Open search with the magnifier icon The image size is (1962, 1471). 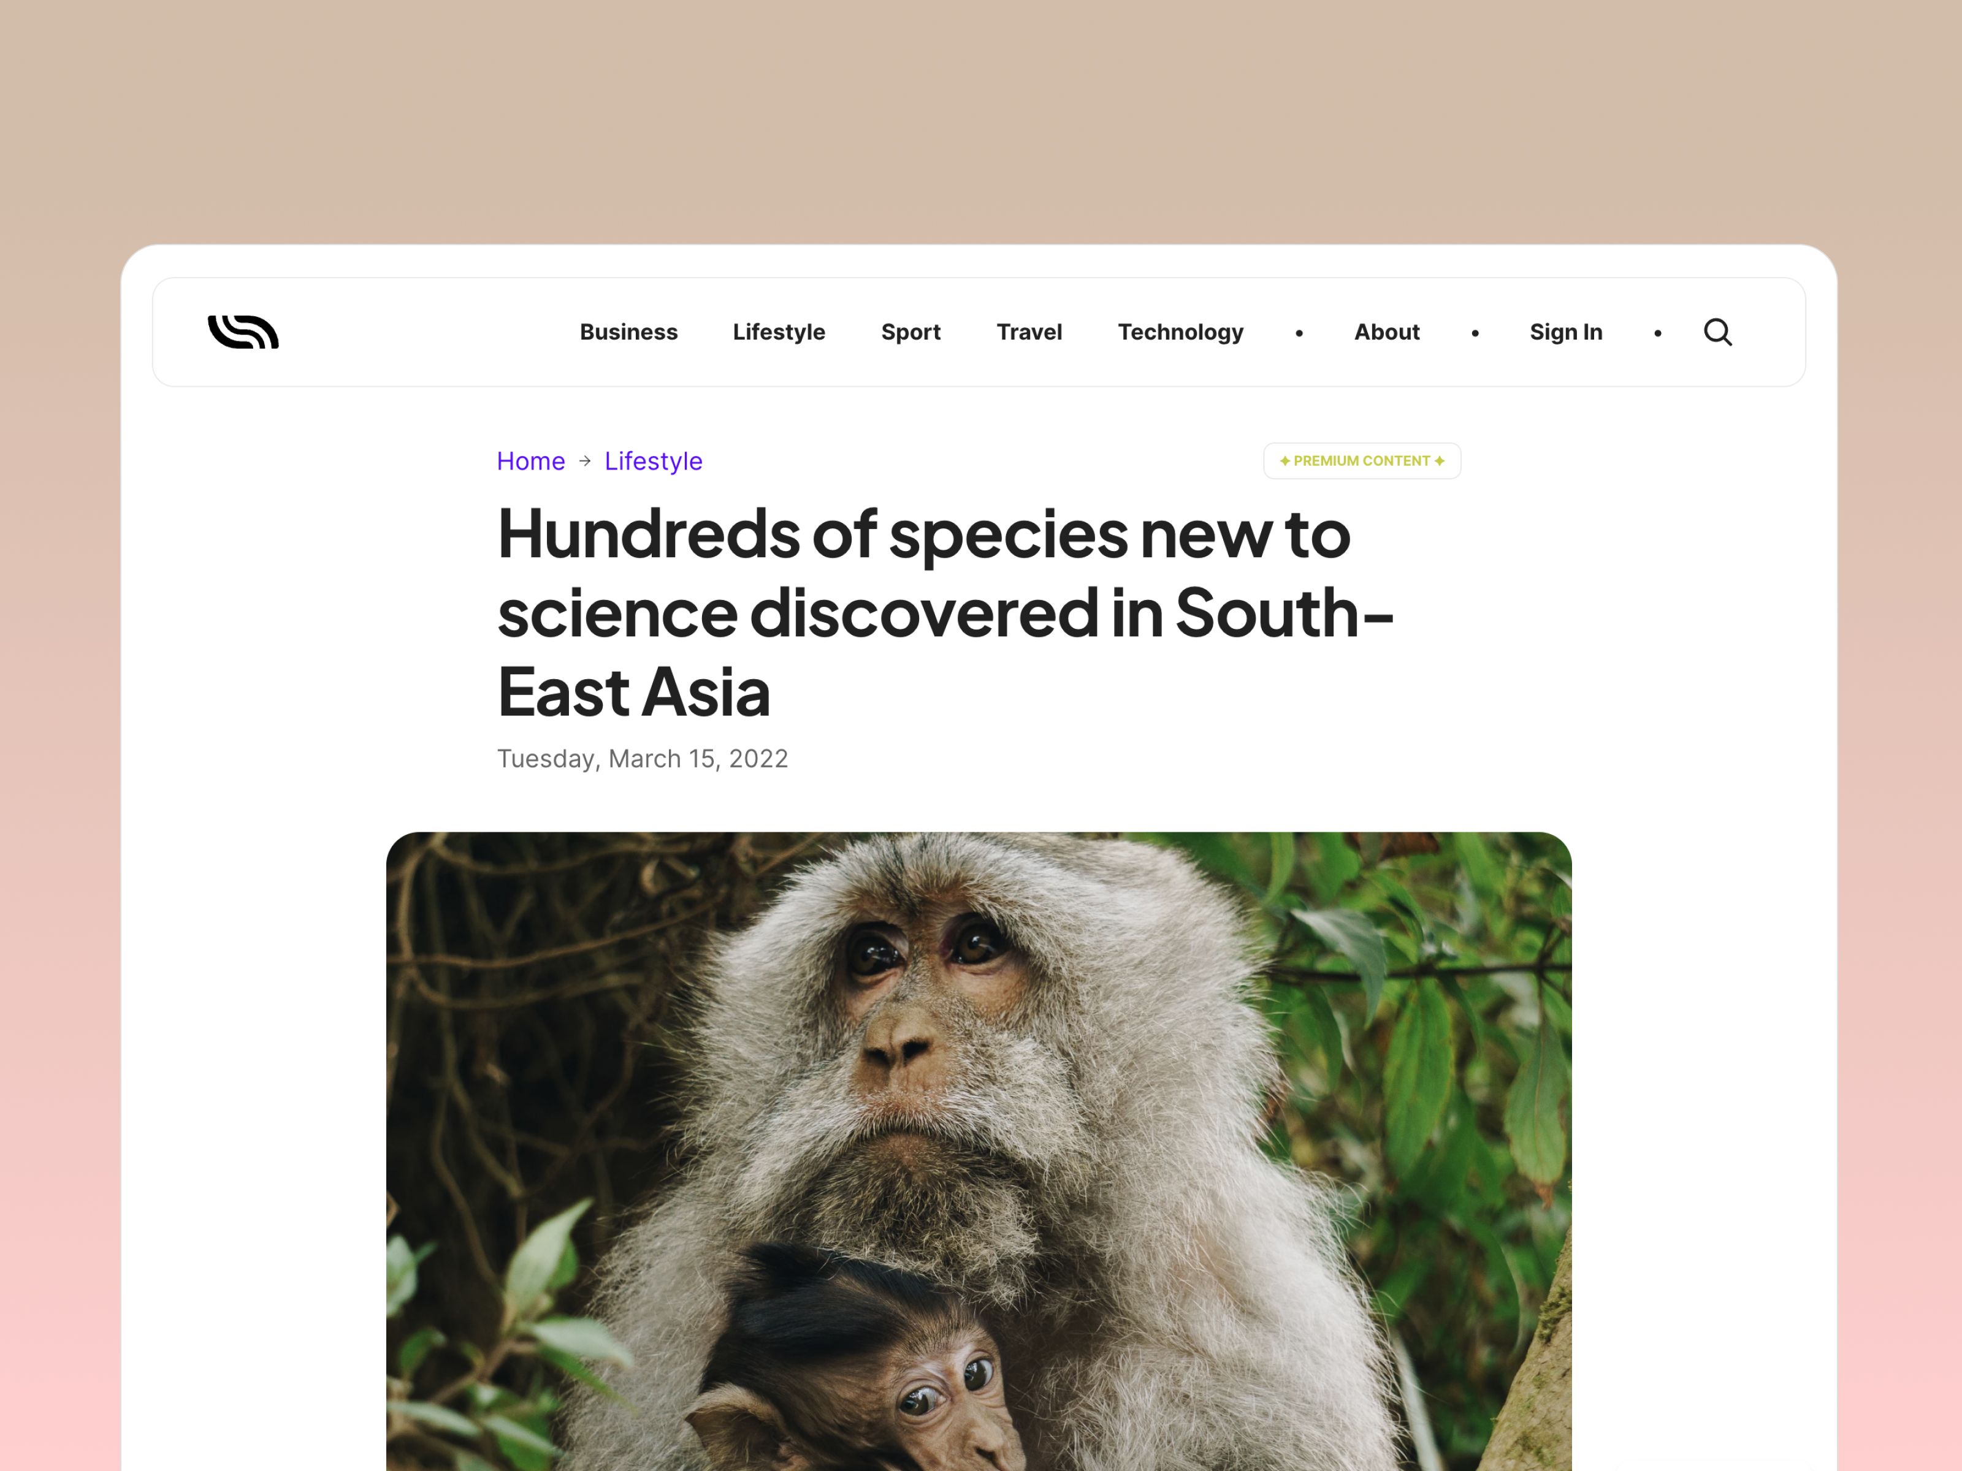tap(1718, 332)
